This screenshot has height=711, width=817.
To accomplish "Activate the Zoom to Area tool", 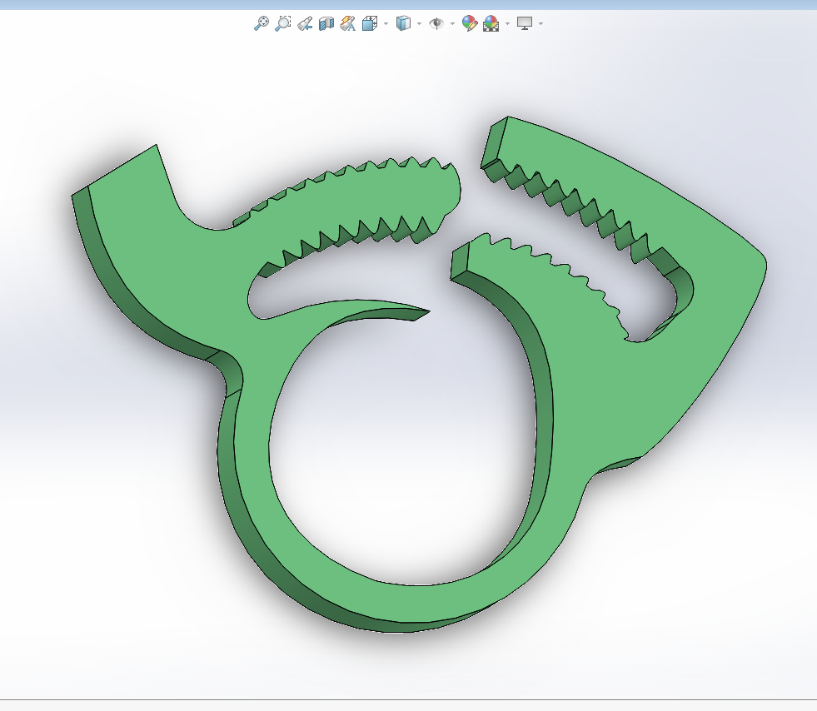I will (x=282, y=23).
